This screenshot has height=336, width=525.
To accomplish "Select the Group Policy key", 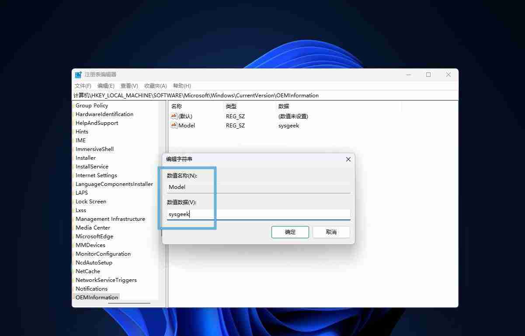I will point(91,105).
